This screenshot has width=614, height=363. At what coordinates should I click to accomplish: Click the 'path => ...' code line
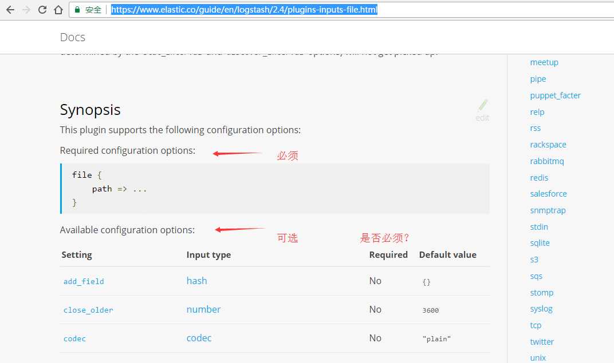(x=120, y=189)
